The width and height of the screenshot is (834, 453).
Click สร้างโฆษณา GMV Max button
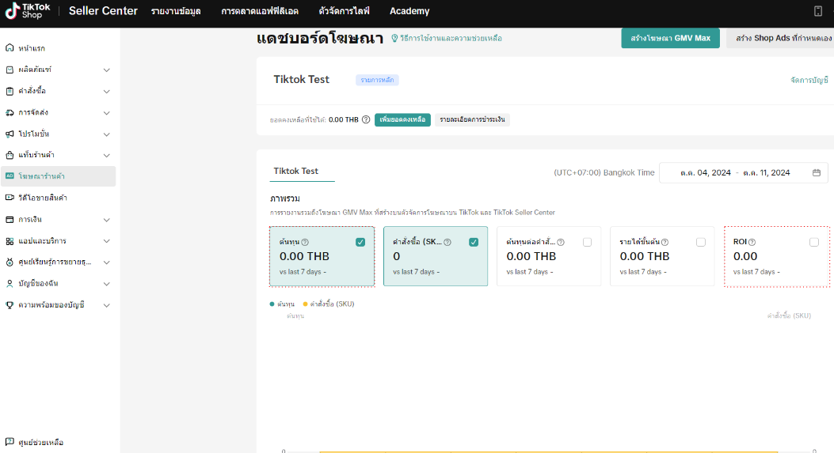point(670,38)
